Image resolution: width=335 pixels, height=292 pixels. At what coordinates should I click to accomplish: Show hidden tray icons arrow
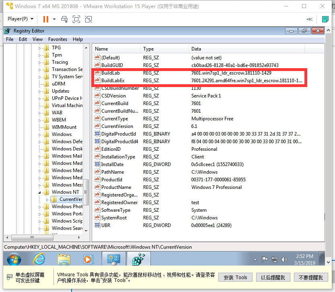(255, 260)
